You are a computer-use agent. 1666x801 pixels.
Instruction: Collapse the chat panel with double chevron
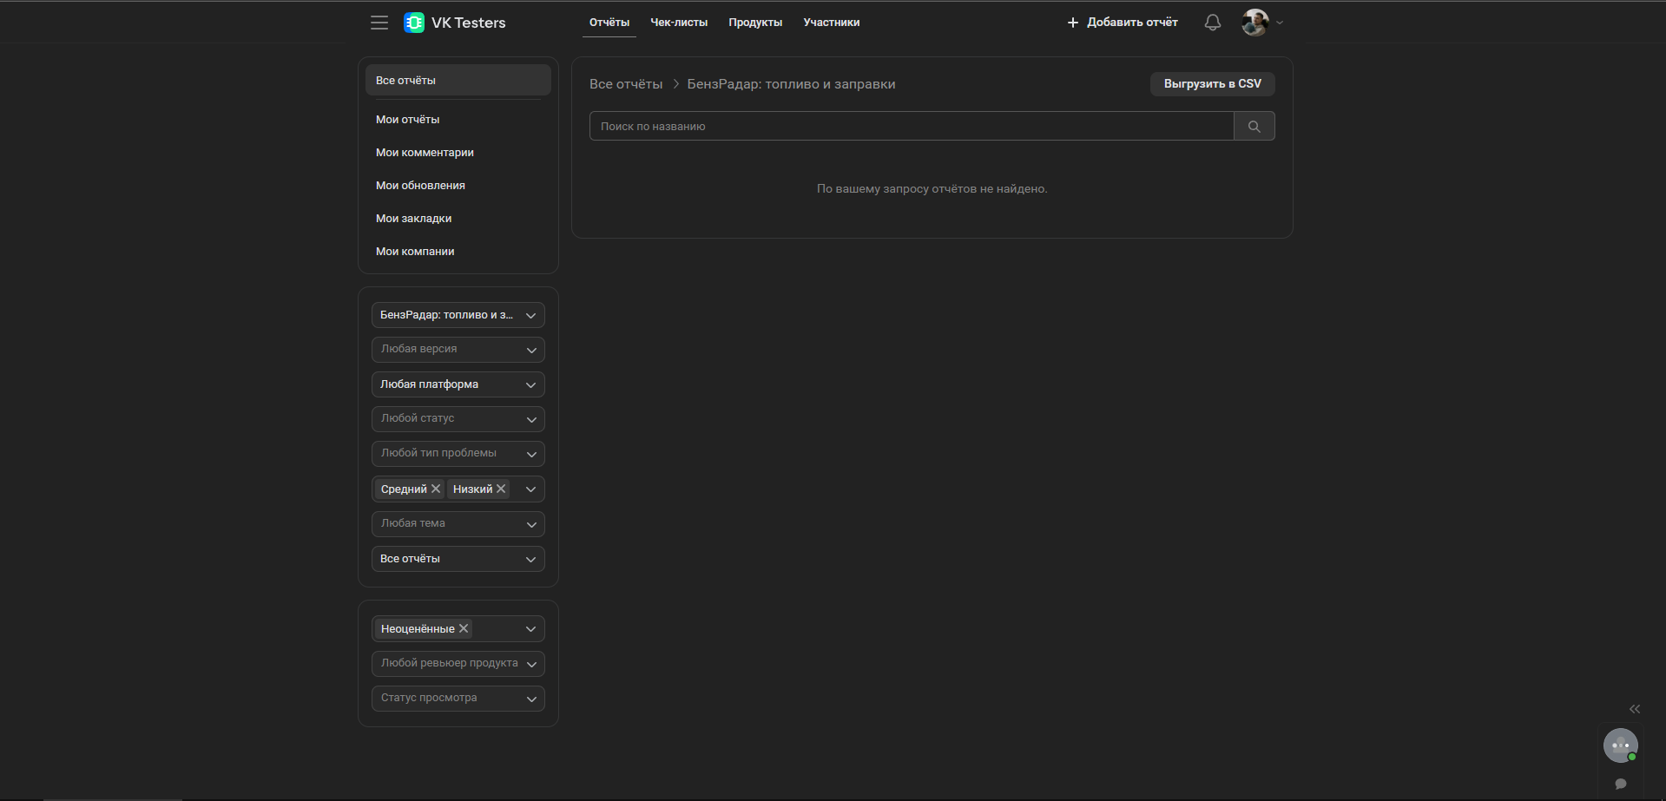[1635, 709]
